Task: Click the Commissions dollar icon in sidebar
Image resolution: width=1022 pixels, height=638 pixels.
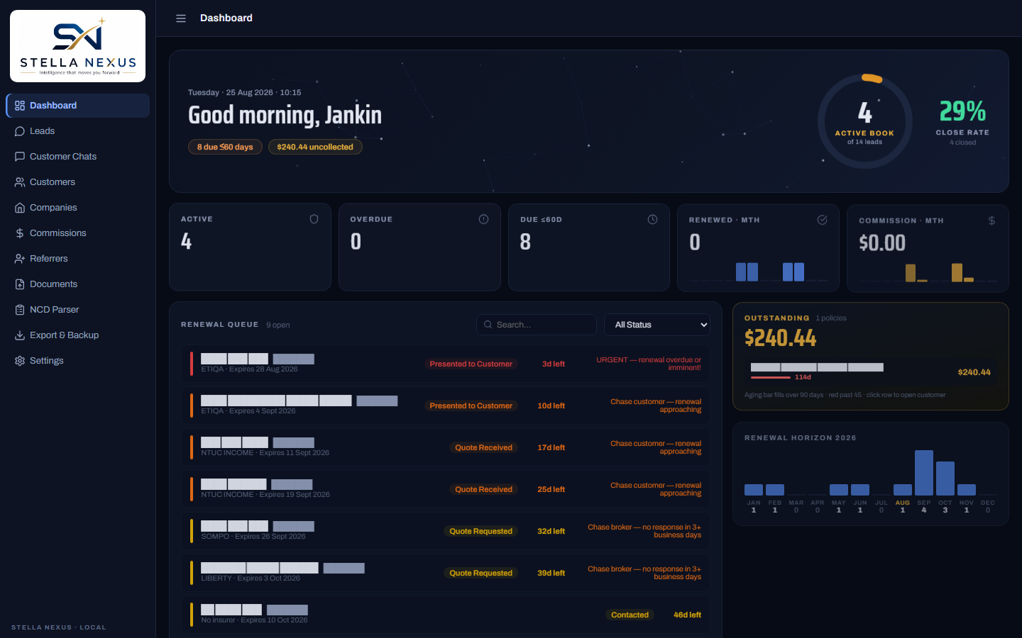Action: click(x=20, y=233)
